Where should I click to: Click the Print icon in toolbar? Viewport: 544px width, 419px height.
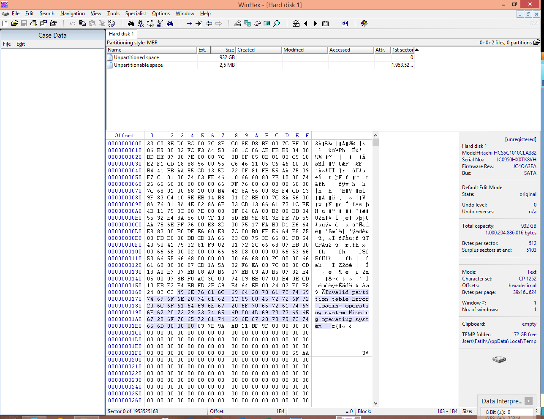[x=34, y=24]
